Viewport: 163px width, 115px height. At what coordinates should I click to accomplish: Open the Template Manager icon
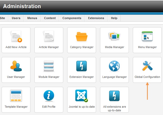point(16,96)
